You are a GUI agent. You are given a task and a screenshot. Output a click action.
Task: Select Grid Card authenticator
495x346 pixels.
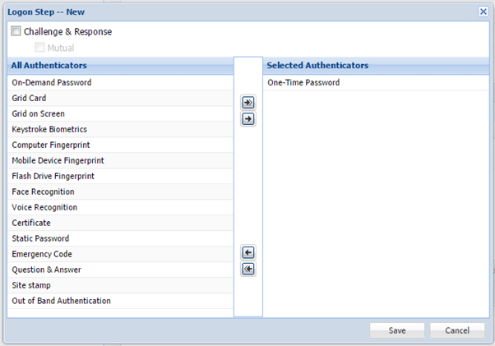[x=30, y=99]
